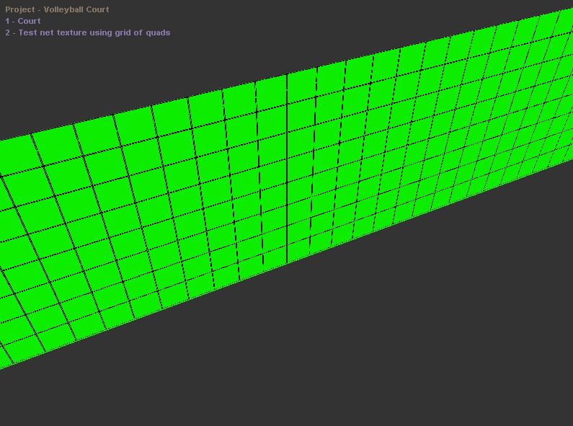Click the word "Volleyball" in the title
Viewport: 573px width, 426px height.
click(65, 10)
